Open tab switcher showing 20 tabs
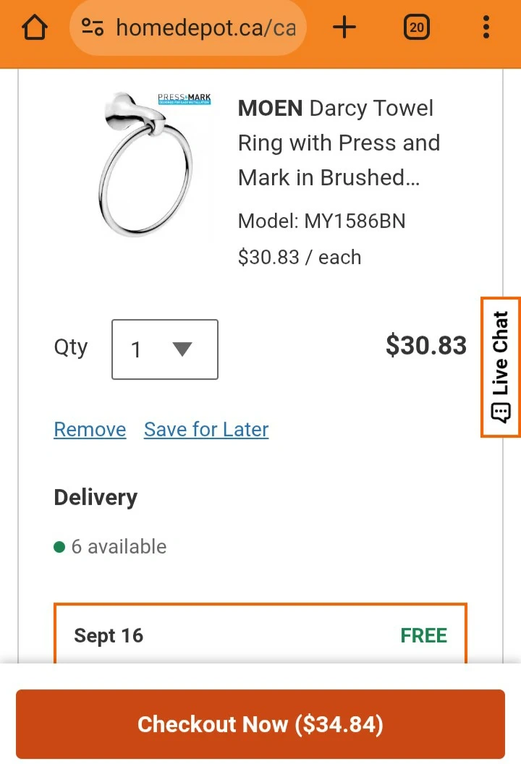 pos(416,28)
